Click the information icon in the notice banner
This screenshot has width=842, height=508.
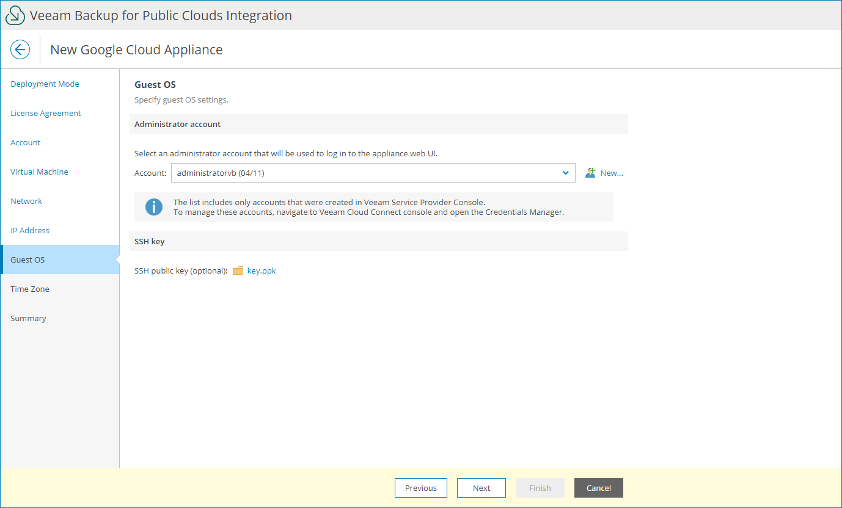(x=153, y=207)
